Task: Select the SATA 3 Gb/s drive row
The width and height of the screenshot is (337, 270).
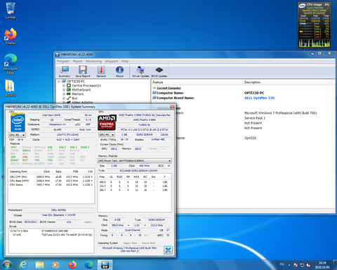Action: coord(51,231)
